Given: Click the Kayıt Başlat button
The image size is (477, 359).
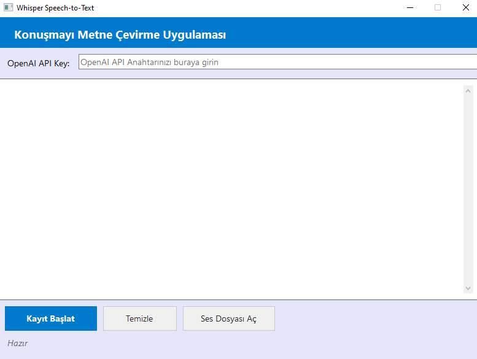Looking at the screenshot, I should click(x=51, y=318).
